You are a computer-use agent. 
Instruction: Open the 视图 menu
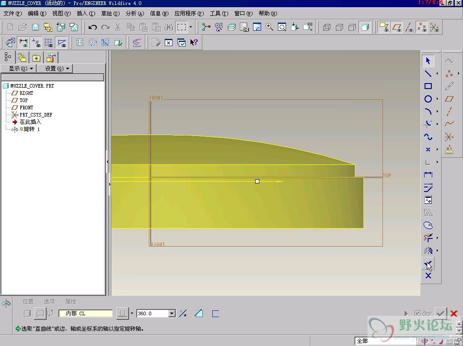pyautogui.click(x=62, y=14)
